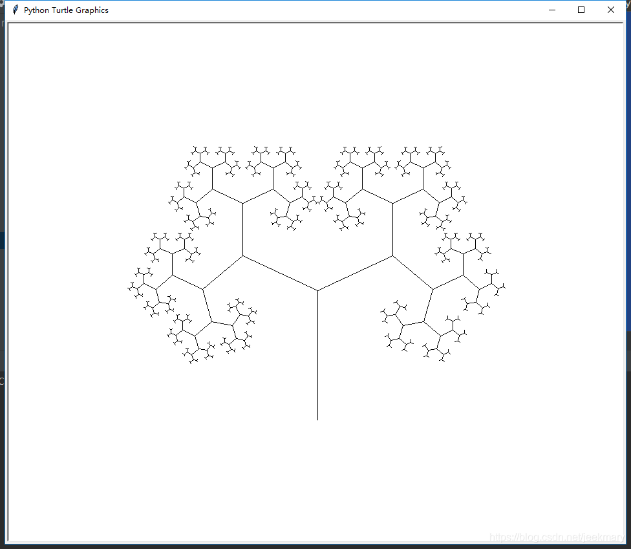Close the Python Turtle Graphics window
Viewport: 631px width, 549px height.
[611, 10]
